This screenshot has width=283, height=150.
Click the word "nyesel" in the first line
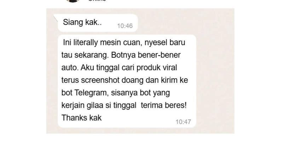coord(156,43)
